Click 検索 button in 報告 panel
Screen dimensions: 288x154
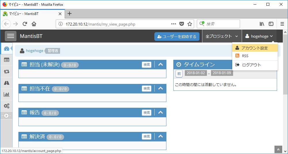pos(147,113)
